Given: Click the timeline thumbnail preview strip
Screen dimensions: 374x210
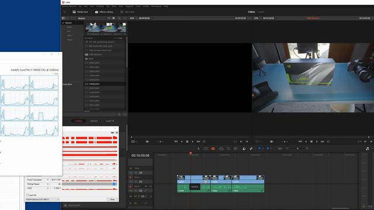Looking at the screenshot, I should tap(106, 27).
